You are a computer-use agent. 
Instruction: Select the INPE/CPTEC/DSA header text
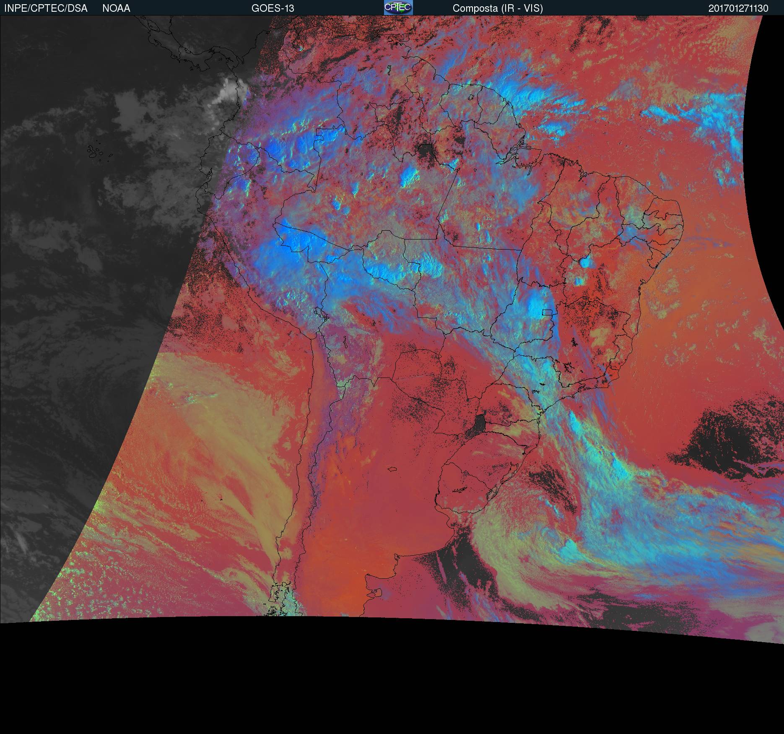[x=46, y=8]
